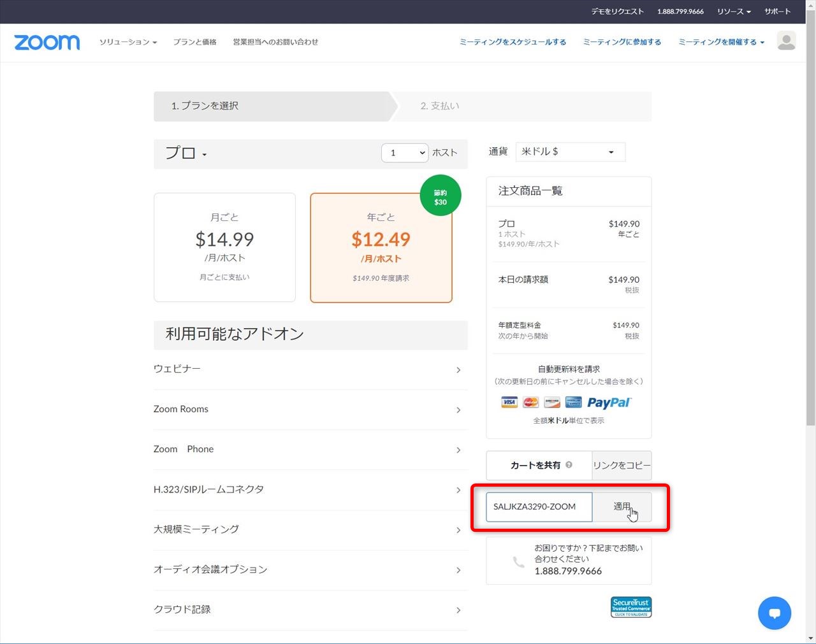Select the 月ごと $14.99 billing option

pos(224,247)
